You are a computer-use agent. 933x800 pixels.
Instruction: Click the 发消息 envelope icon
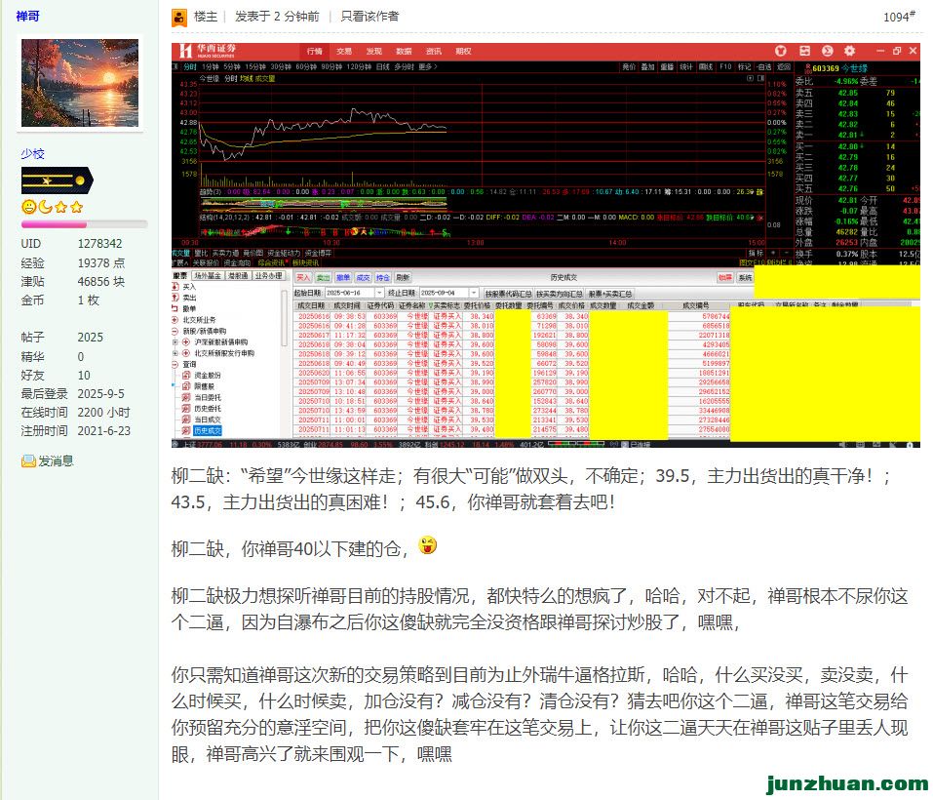[28, 461]
